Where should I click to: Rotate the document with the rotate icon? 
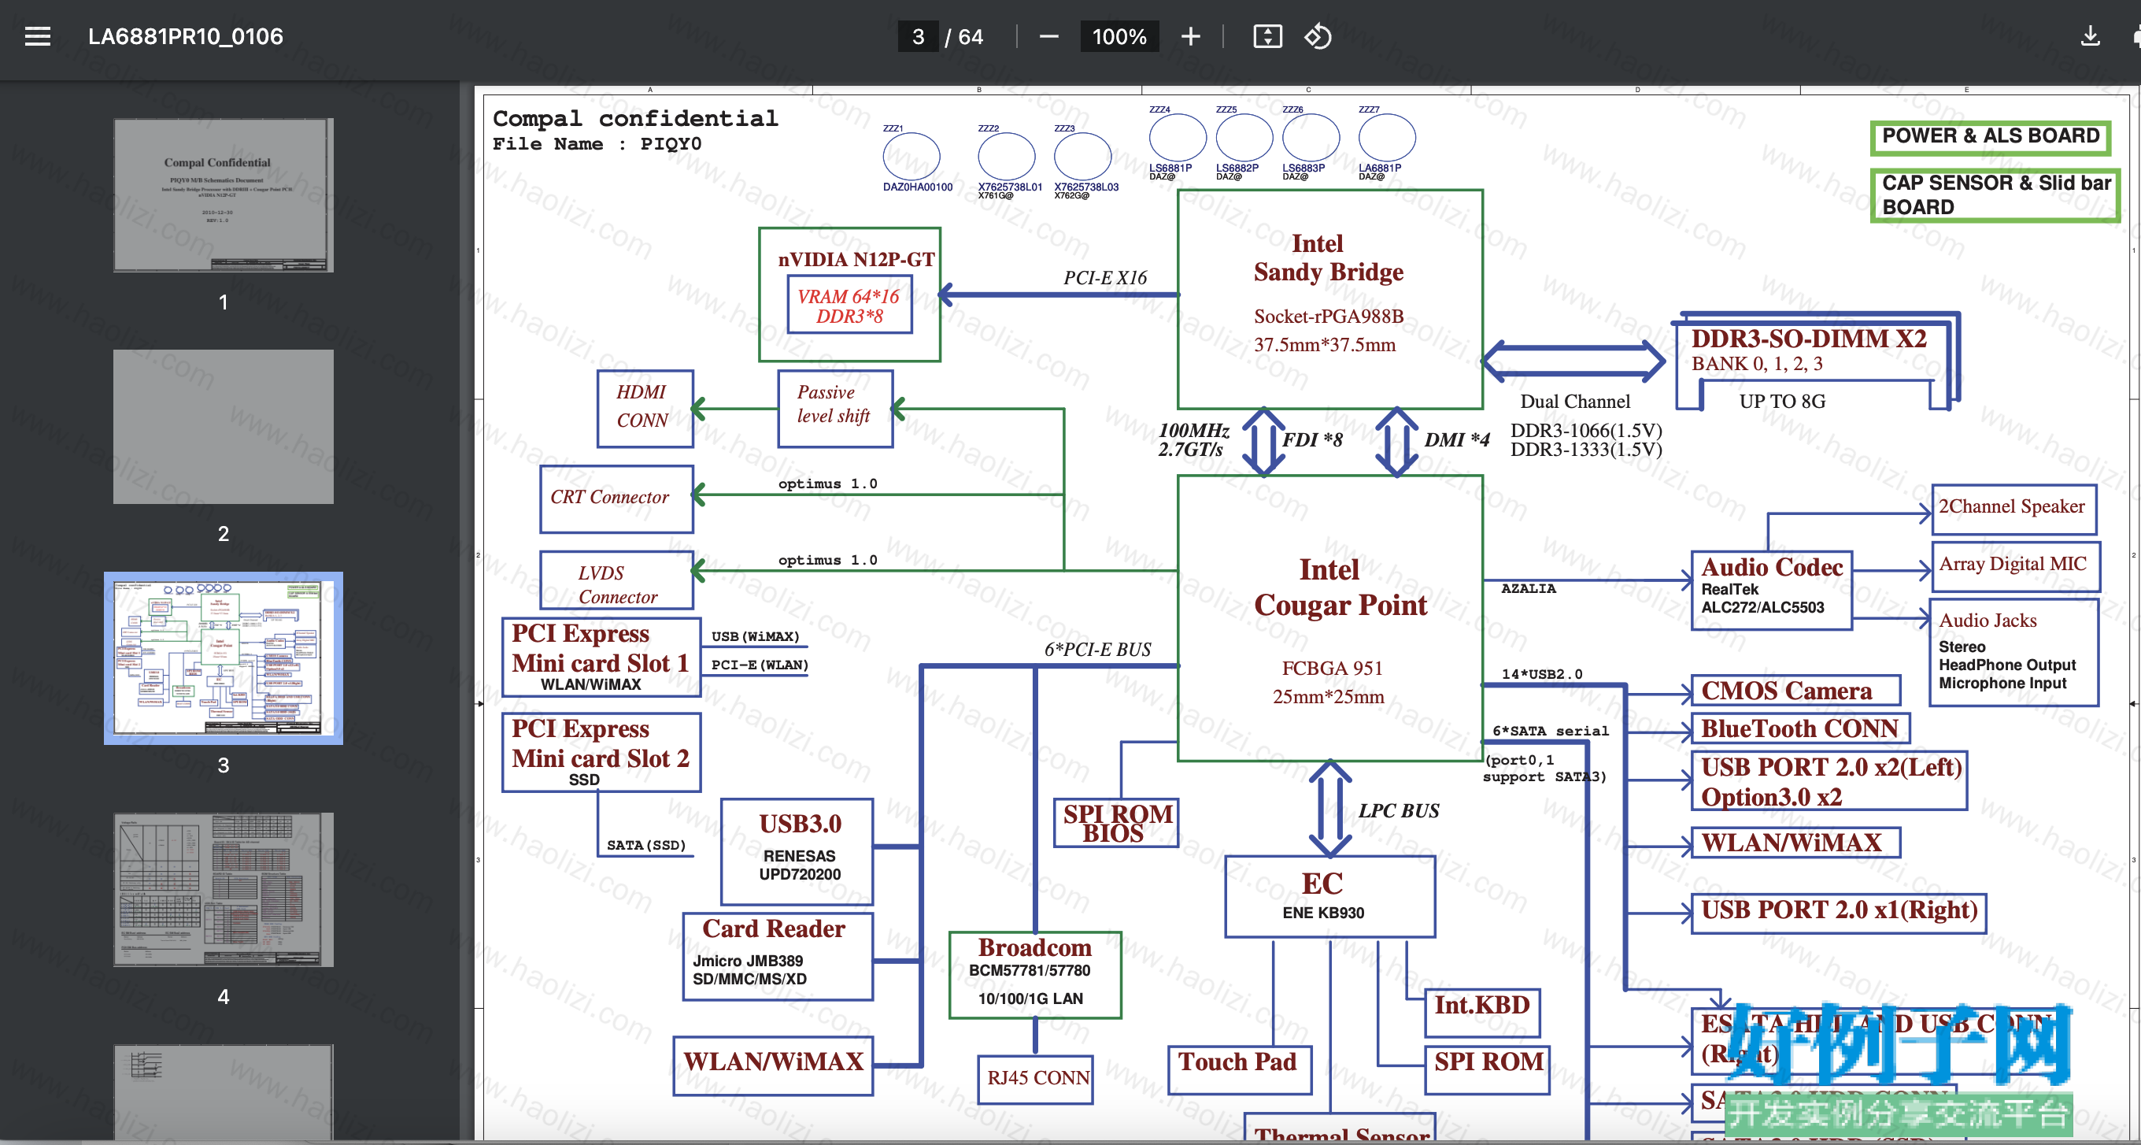(1318, 36)
